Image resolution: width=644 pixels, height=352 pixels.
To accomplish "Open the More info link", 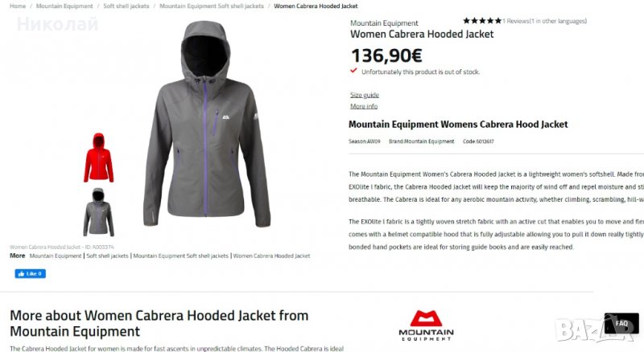I will tap(364, 106).
